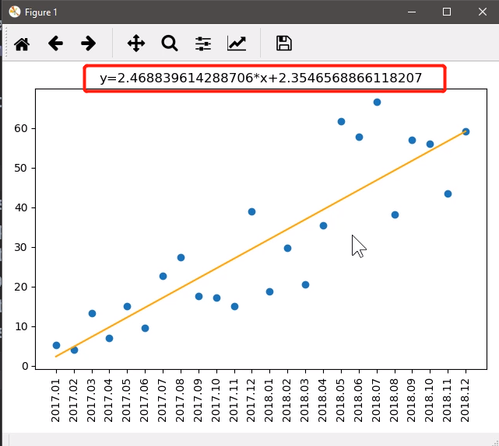Click the data point above 2017.06

coord(145,329)
